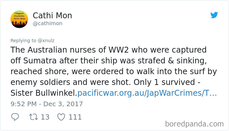The height and width of the screenshot is (131, 229).
Task: Click the boredpanda.com watermark
Action: tap(194, 124)
